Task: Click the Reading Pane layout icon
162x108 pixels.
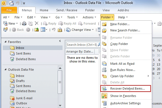Action: click(43, 30)
